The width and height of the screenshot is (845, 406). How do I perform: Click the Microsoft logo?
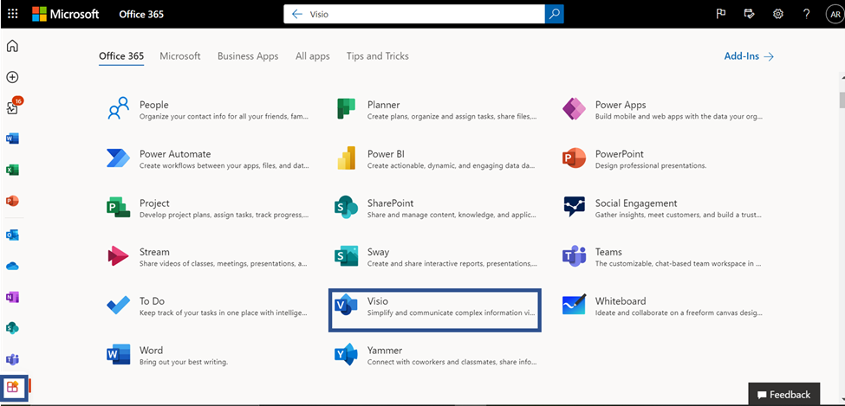pyautogui.click(x=66, y=14)
